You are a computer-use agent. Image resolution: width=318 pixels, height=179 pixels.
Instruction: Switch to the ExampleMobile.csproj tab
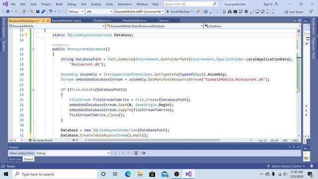click(66, 20)
